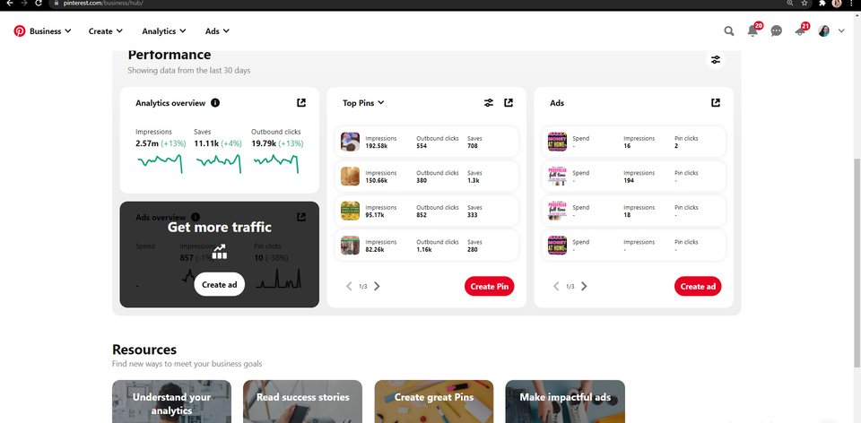This screenshot has height=423, width=861.
Task: Go to next page of Top Pins
Action: 377,286
